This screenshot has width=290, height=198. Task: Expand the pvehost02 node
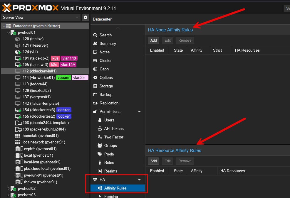[9, 188]
